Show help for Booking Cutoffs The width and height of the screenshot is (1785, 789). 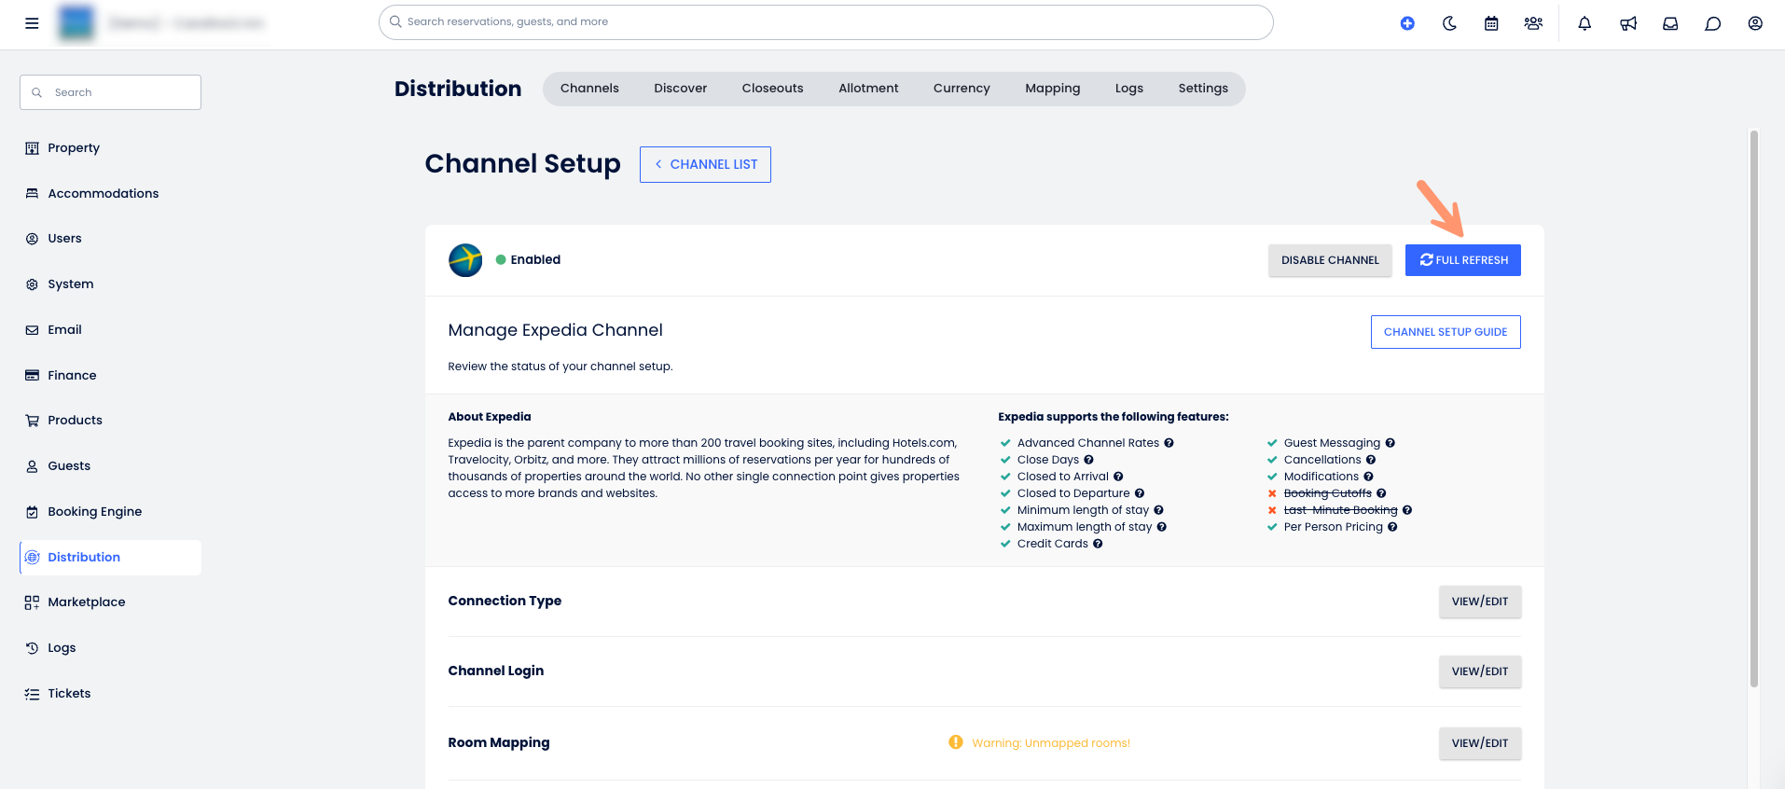coord(1381,493)
